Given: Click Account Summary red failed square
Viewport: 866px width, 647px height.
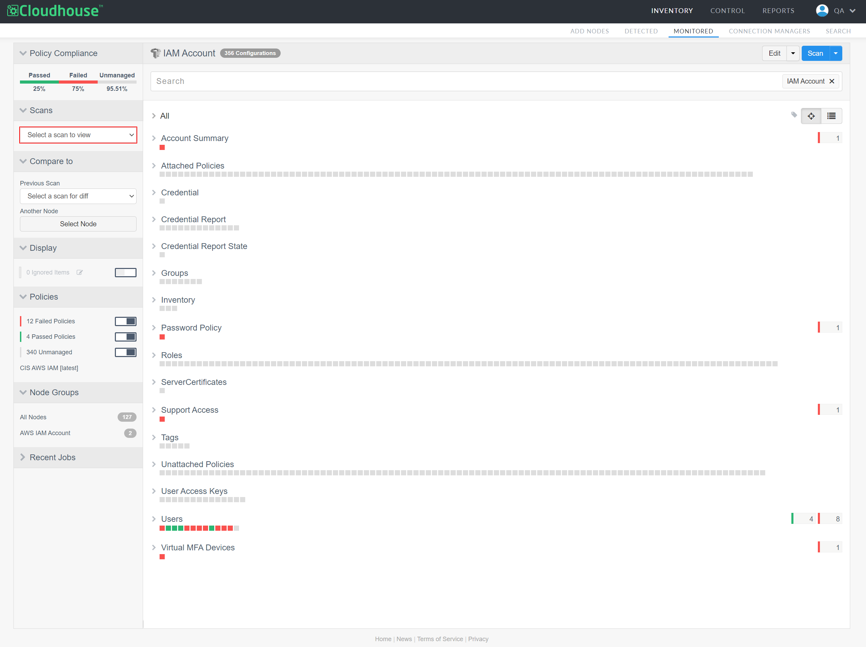Looking at the screenshot, I should (162, 148).
